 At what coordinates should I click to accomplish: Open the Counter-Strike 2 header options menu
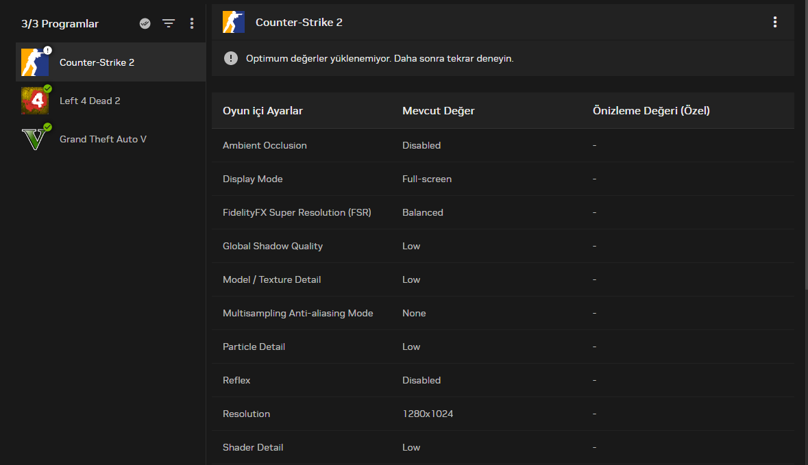(x=775, y=22)
